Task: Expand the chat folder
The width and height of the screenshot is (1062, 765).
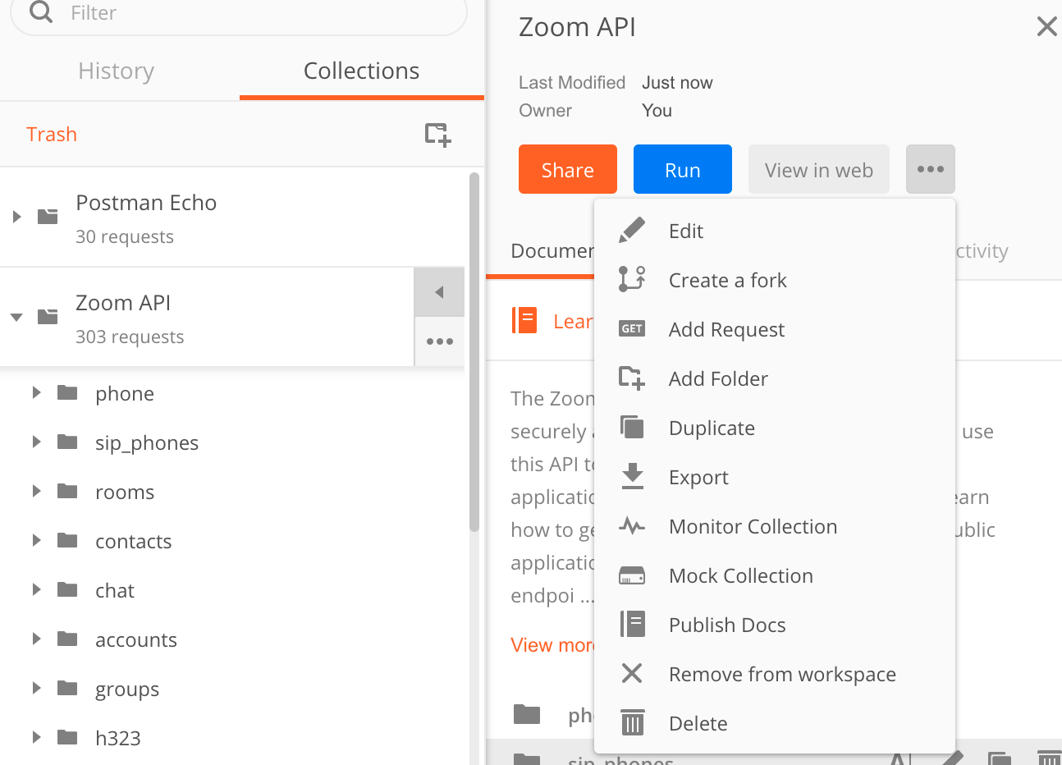Action: pos(36,590)
